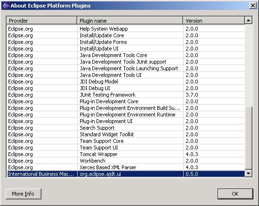Select the org.eclipse.ajdt.ui plugin row
The image size is (259, 206).
126,174
